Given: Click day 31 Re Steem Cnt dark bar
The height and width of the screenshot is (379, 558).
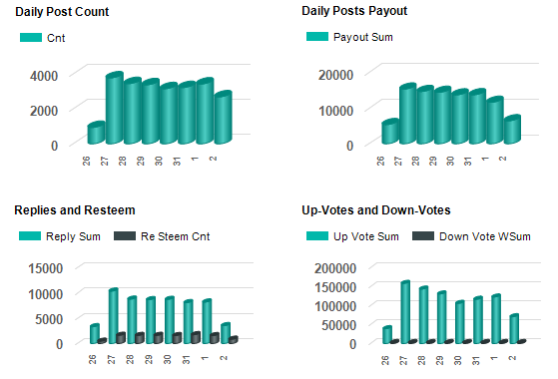Looking at the screenshot, I should 196,338.
